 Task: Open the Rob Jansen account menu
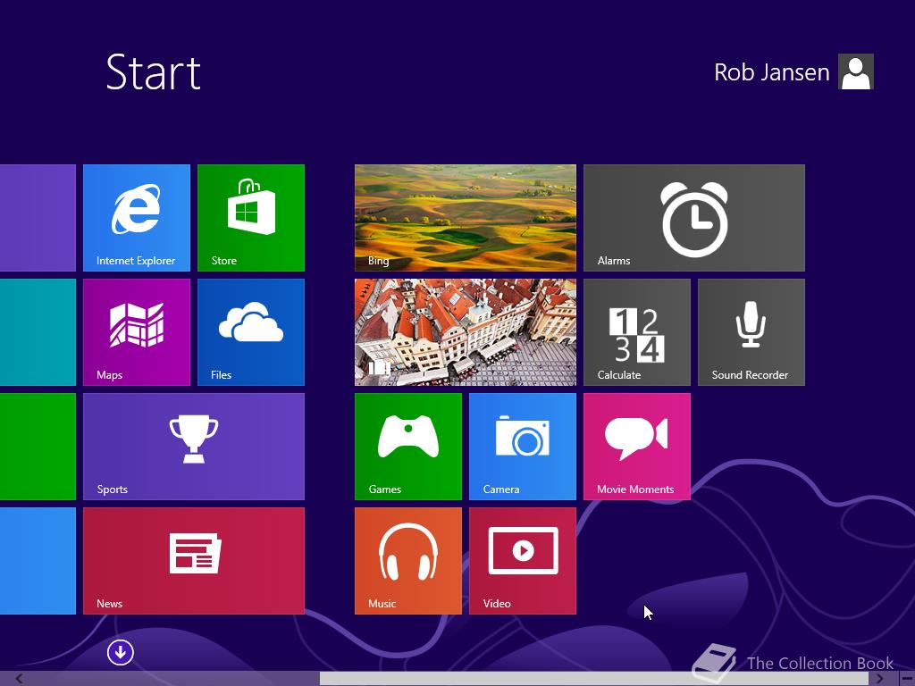(x=793, y=71)
